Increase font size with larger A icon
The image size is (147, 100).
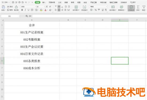(x=47, y=7)
